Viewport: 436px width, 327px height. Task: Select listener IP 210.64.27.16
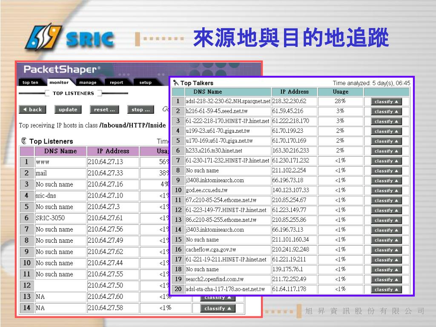106,184
